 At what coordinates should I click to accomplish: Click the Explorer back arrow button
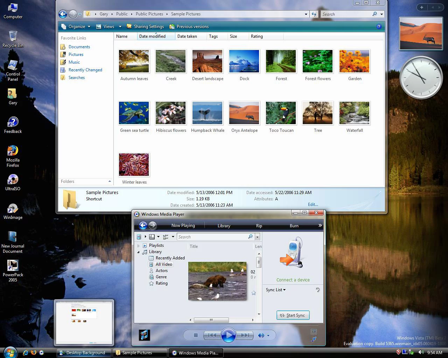[63, 14]
